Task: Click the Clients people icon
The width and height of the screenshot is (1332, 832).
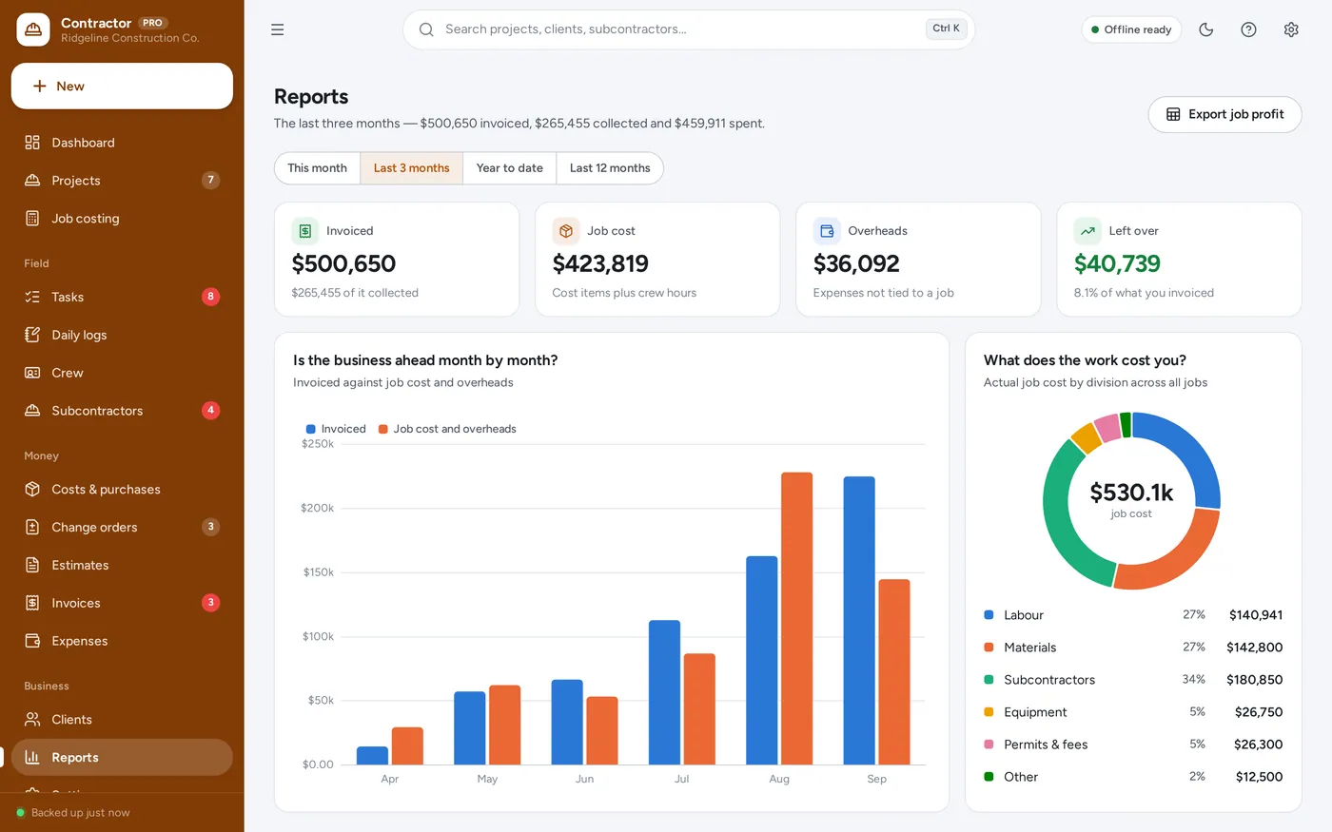Action: pos(32,720)
